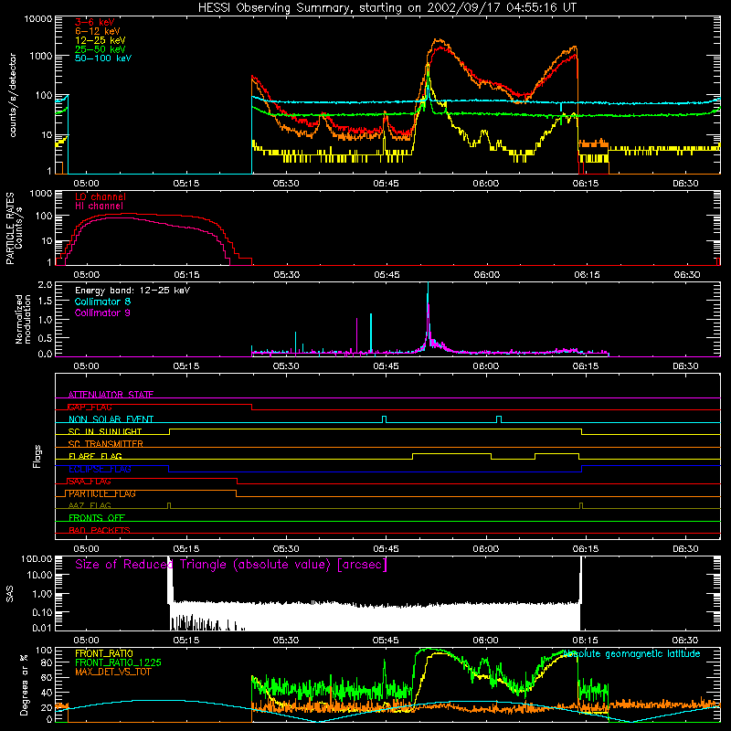Select the SAS axis title
The width and height of the screenshot is (731, 731).
click(x=9, y=594)
